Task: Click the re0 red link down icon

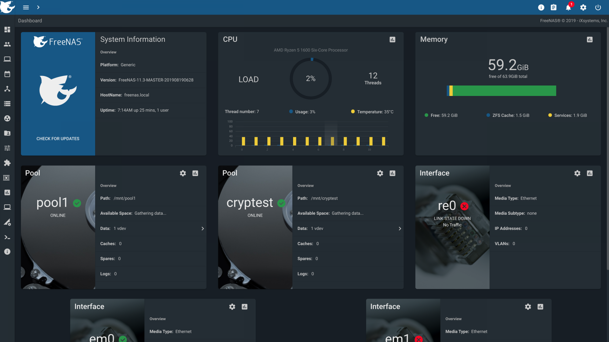Action: coord(464,206)
